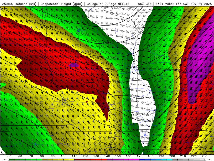Click the 180 value on the color scale

(x=150, y=156)
